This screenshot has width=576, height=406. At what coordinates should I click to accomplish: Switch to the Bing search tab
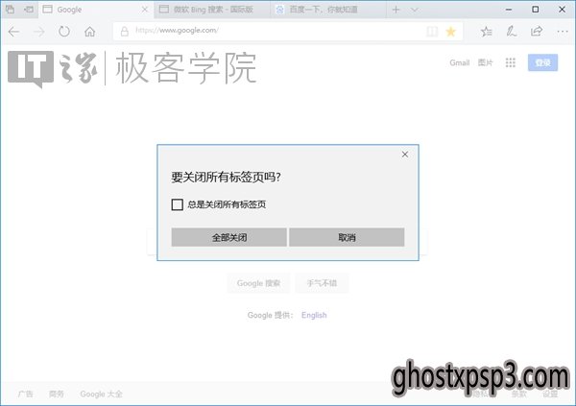pos(212,10)
